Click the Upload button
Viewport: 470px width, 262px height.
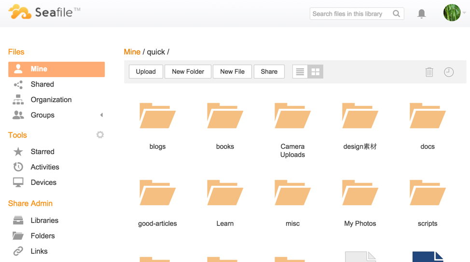[x=146, y=71]
